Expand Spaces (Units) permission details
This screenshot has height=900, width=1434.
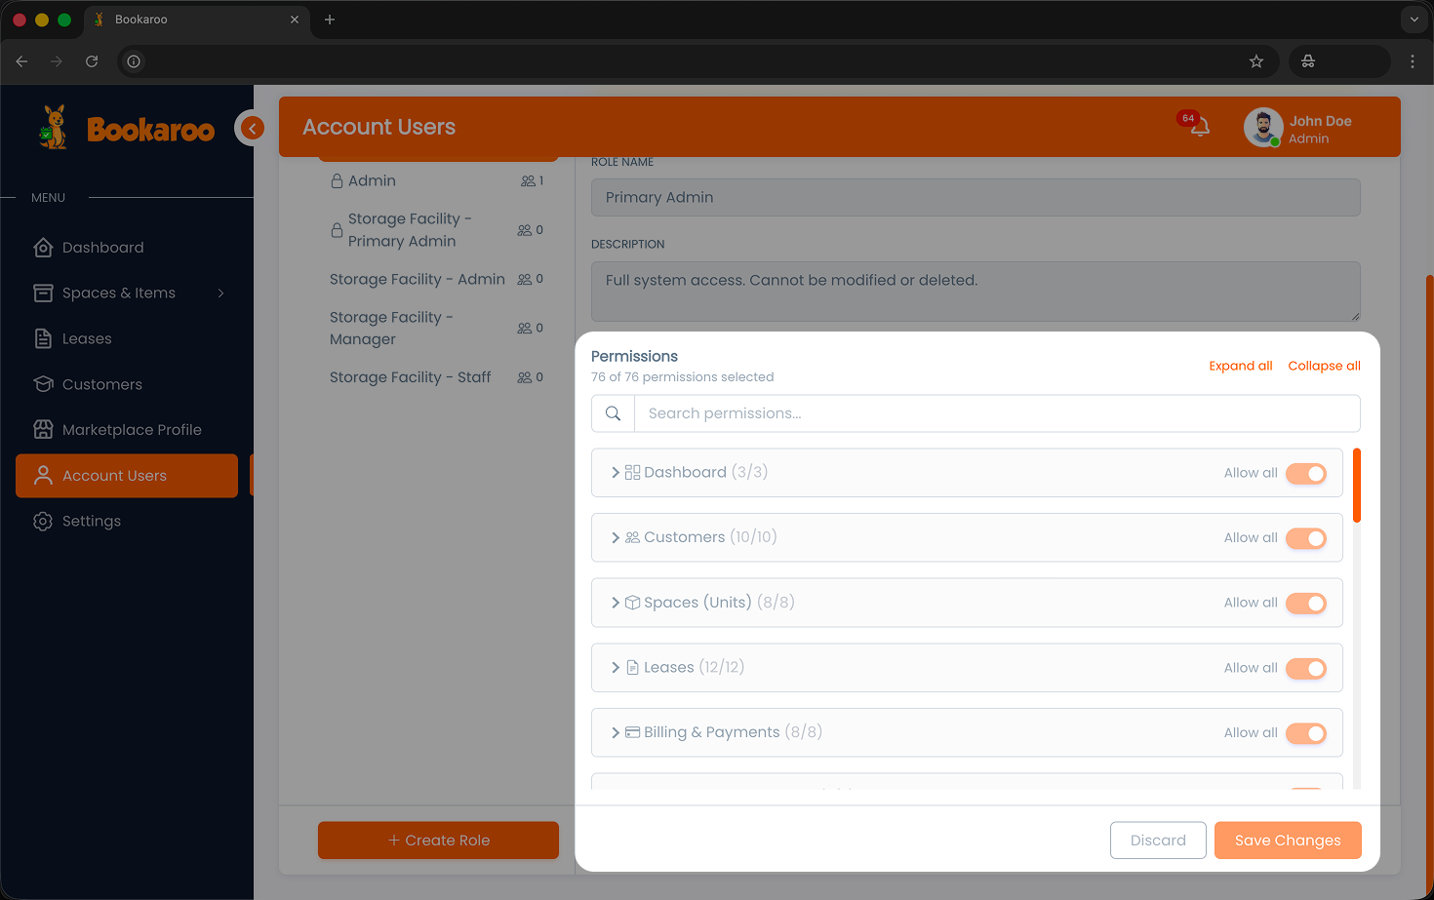click(x=616, y=602)
